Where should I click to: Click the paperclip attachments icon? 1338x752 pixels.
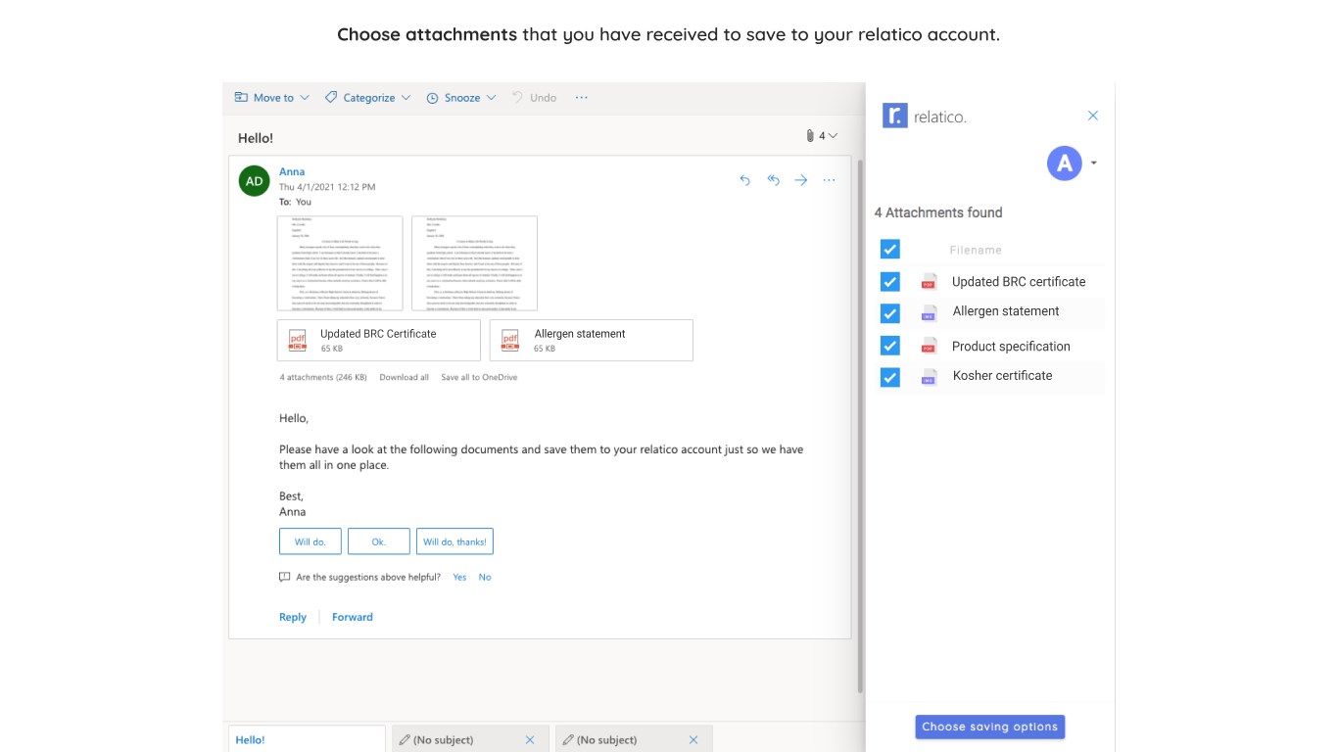pos(810,136)
